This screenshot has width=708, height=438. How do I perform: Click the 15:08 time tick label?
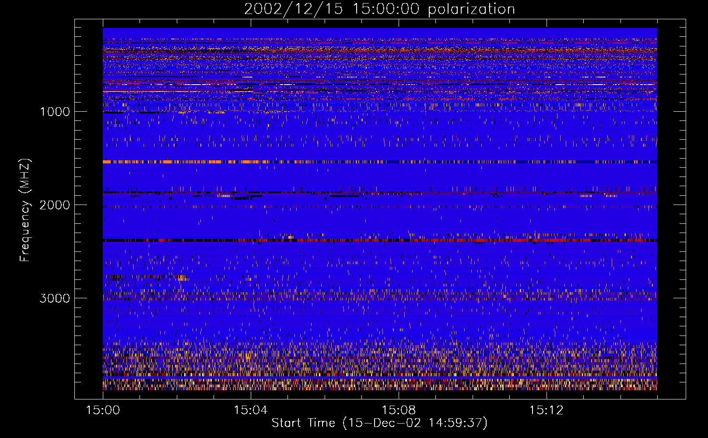coord(398,410)
